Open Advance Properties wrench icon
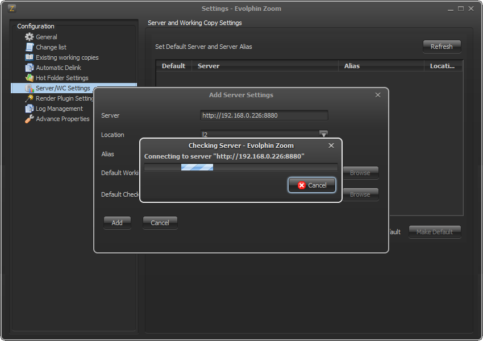The height and width of the screenshot is (341, 483). (29, 119)
